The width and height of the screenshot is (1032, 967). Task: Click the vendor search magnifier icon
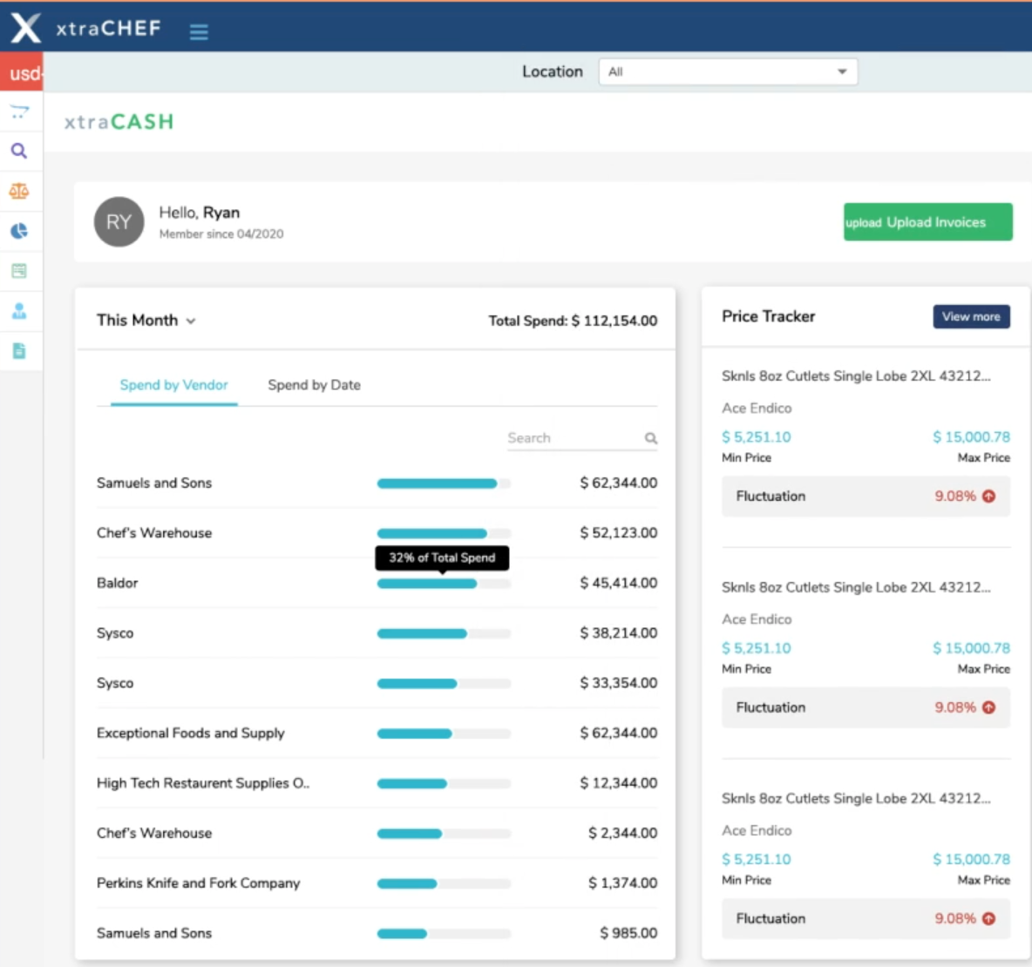[x=650, y=438]
